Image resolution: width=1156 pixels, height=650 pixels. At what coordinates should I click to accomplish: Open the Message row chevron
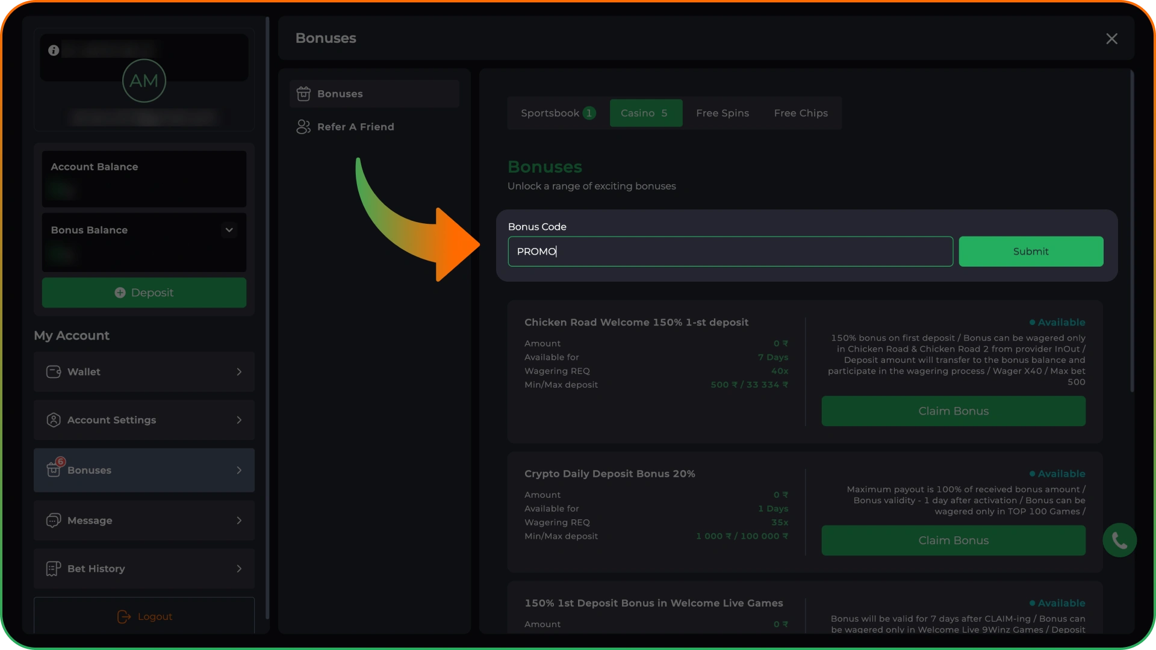pos(239,521)
